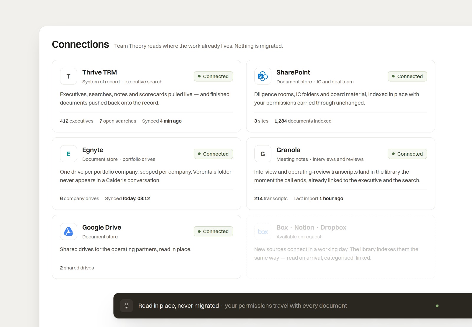Click Connected badge on Egnyte card

point(213,154)
